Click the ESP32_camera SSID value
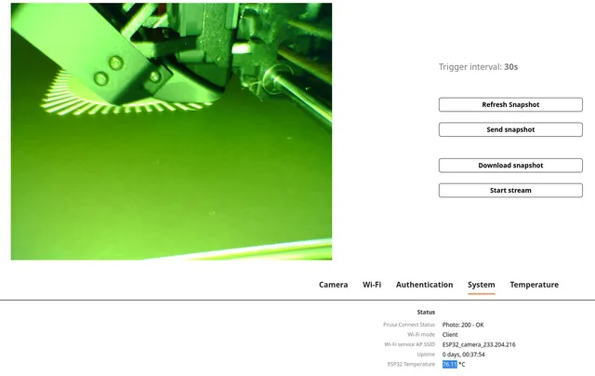 coord(479,344)
